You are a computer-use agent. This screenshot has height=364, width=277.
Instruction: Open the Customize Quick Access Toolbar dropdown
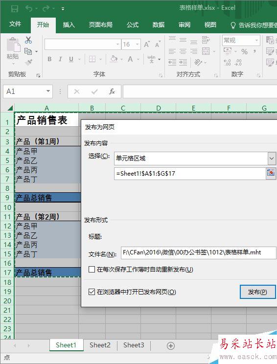point(63,9)
